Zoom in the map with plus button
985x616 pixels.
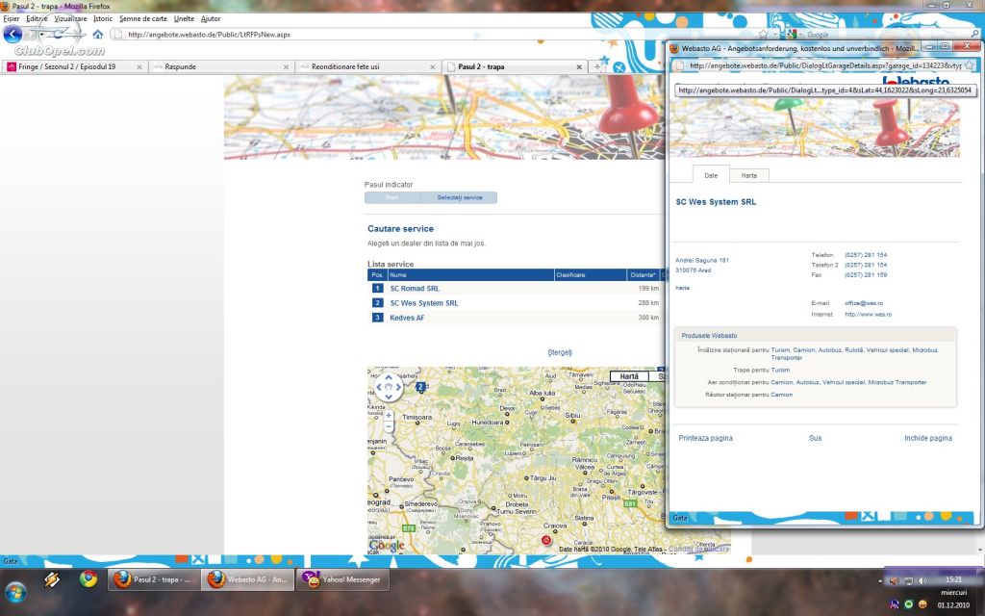389,416
